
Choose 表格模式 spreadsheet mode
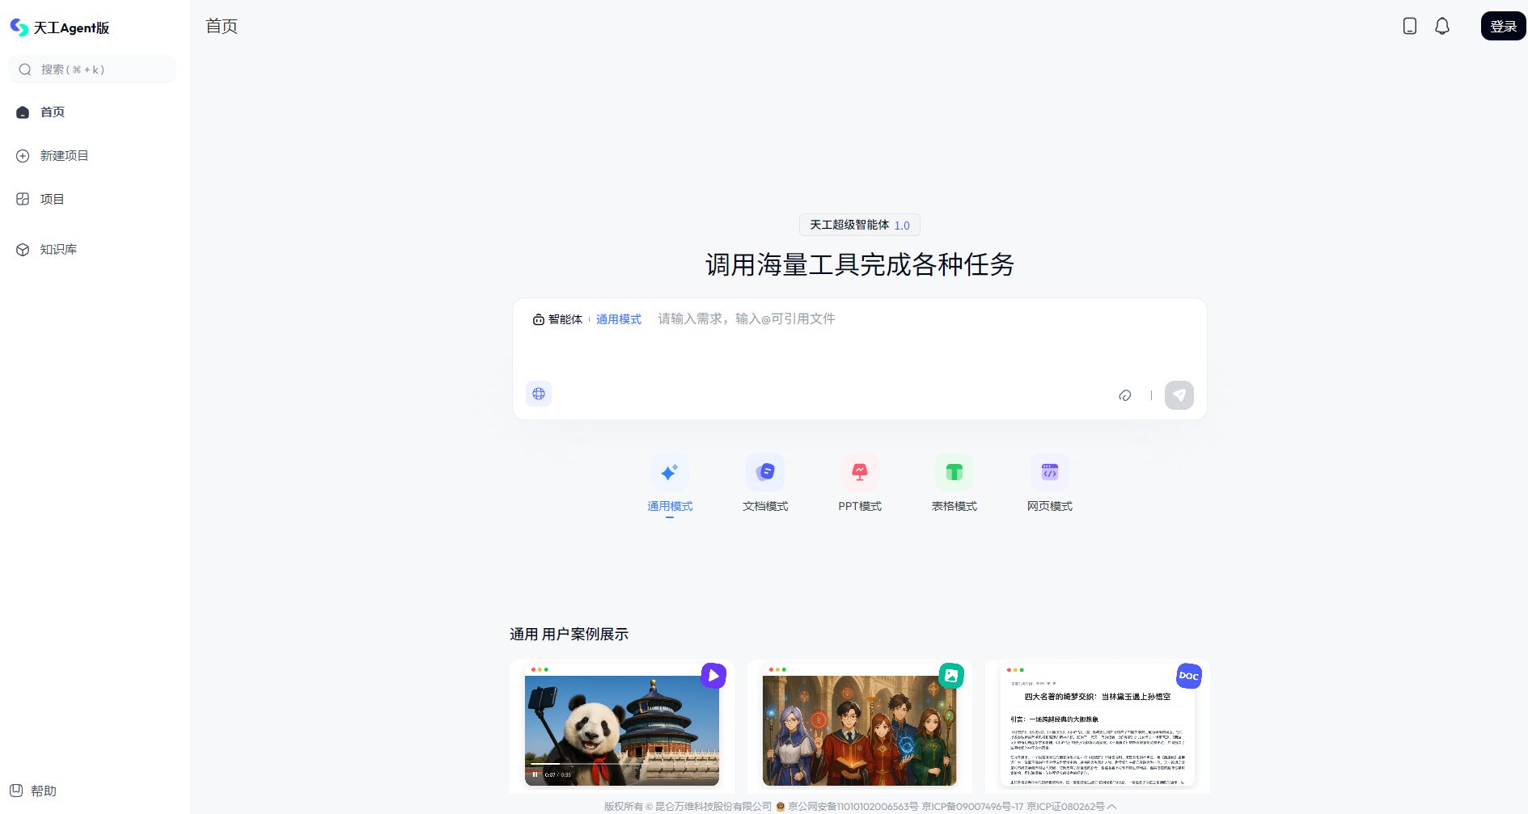(x=954, y=473)
